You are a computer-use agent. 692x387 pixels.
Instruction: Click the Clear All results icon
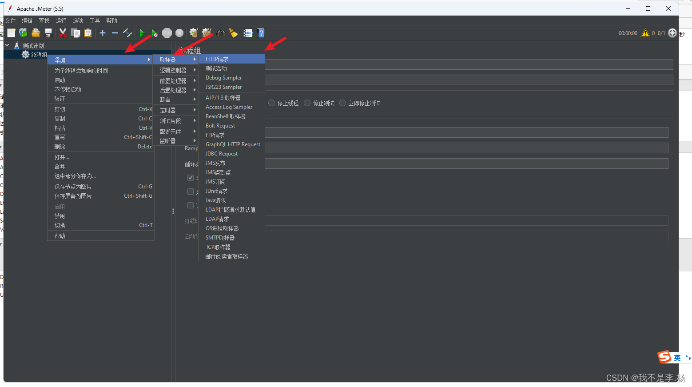(x=207, y=33)
